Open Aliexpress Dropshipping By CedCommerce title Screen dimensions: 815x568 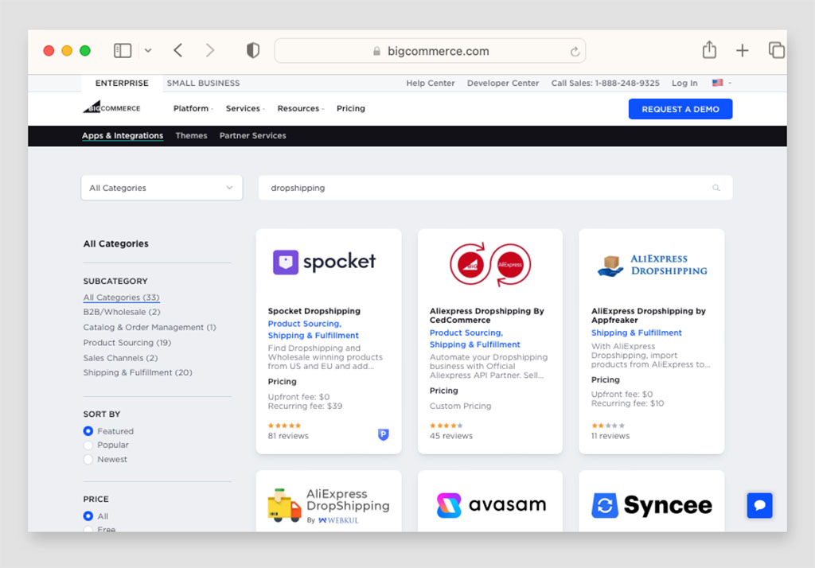pyautogui.click(x=486, y=316)
